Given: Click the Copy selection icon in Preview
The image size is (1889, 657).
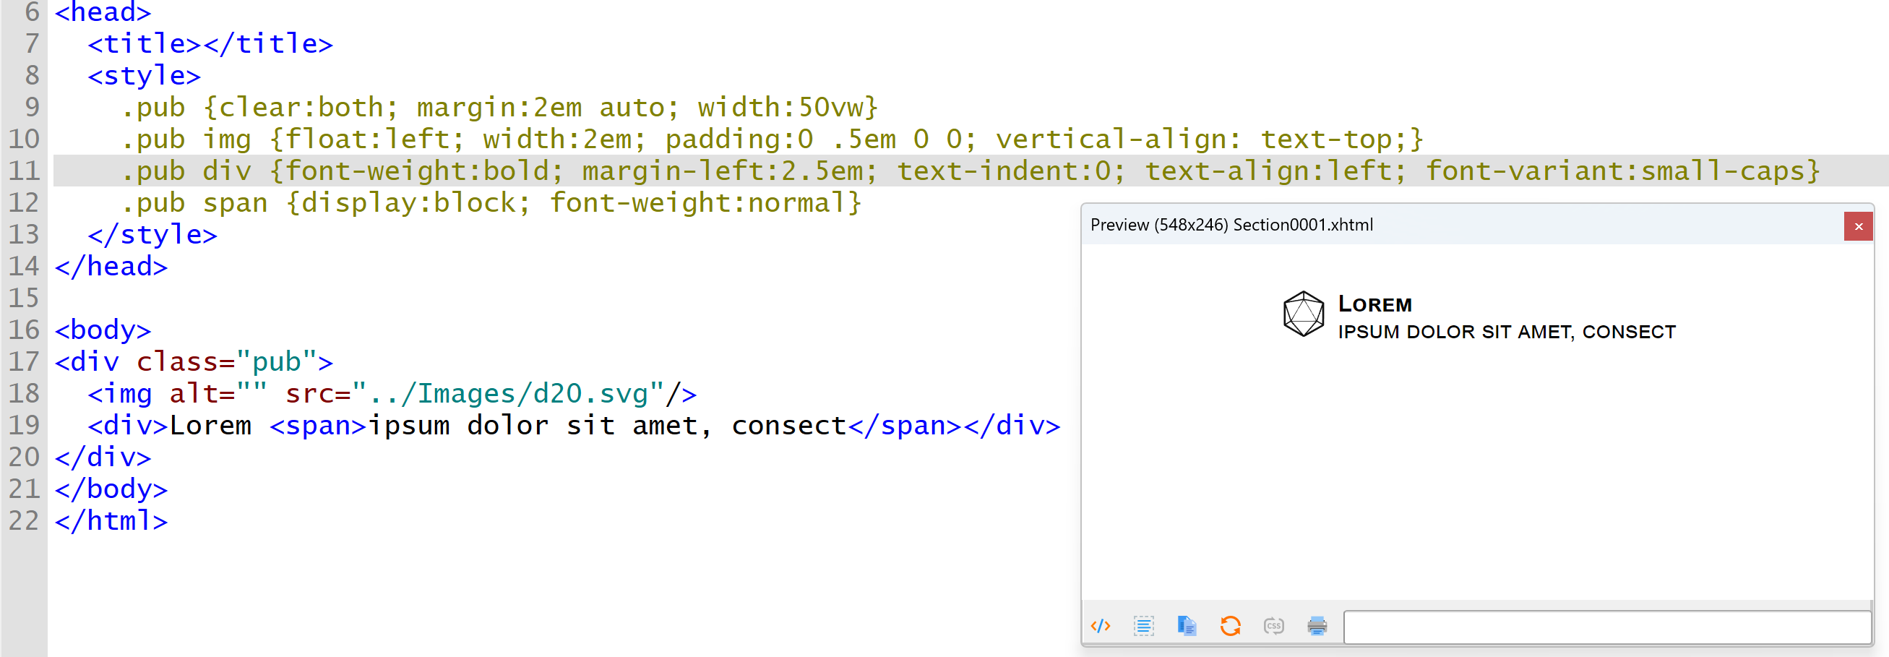Looking at the screenshot, I should 1187,625.
